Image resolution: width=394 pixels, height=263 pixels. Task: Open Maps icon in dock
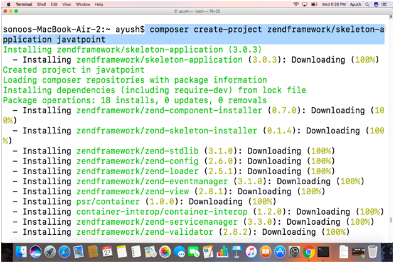(x=151, y=252)
